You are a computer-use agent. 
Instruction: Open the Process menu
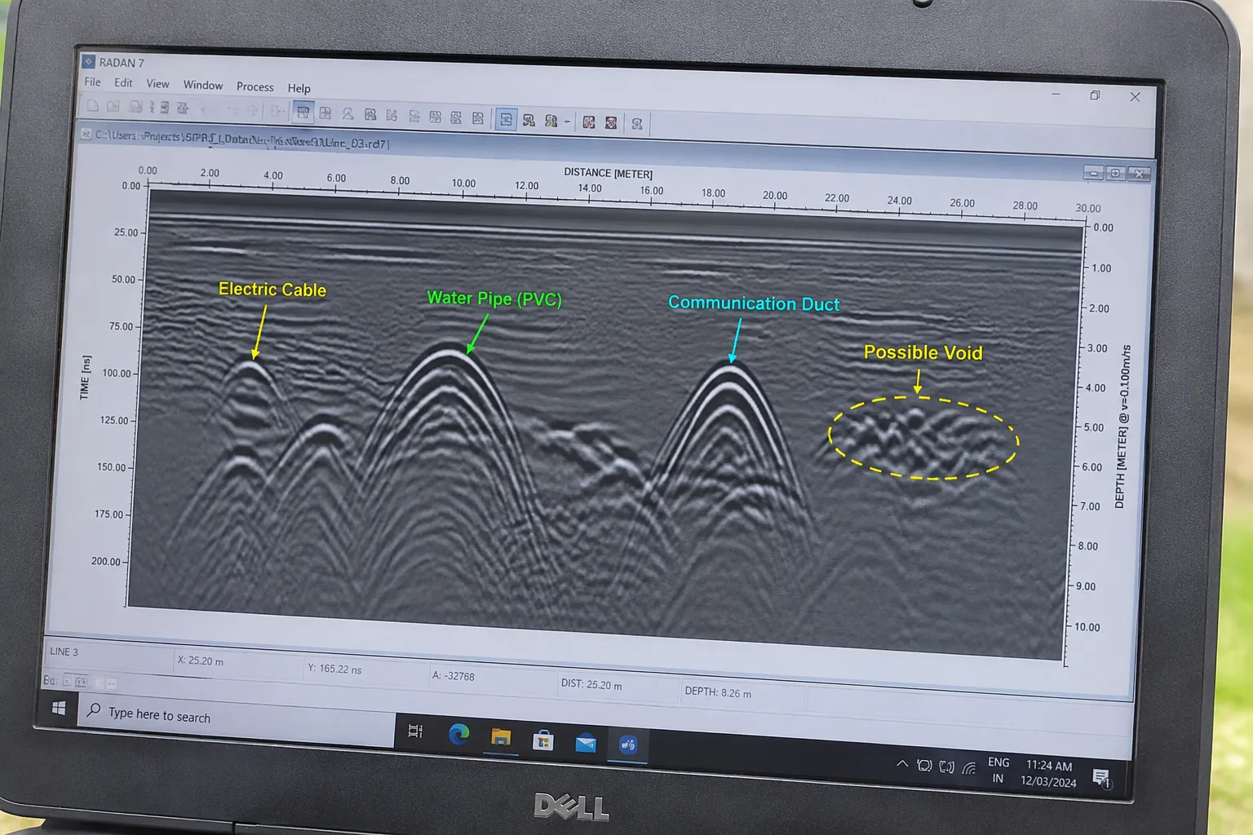[255, 87]
